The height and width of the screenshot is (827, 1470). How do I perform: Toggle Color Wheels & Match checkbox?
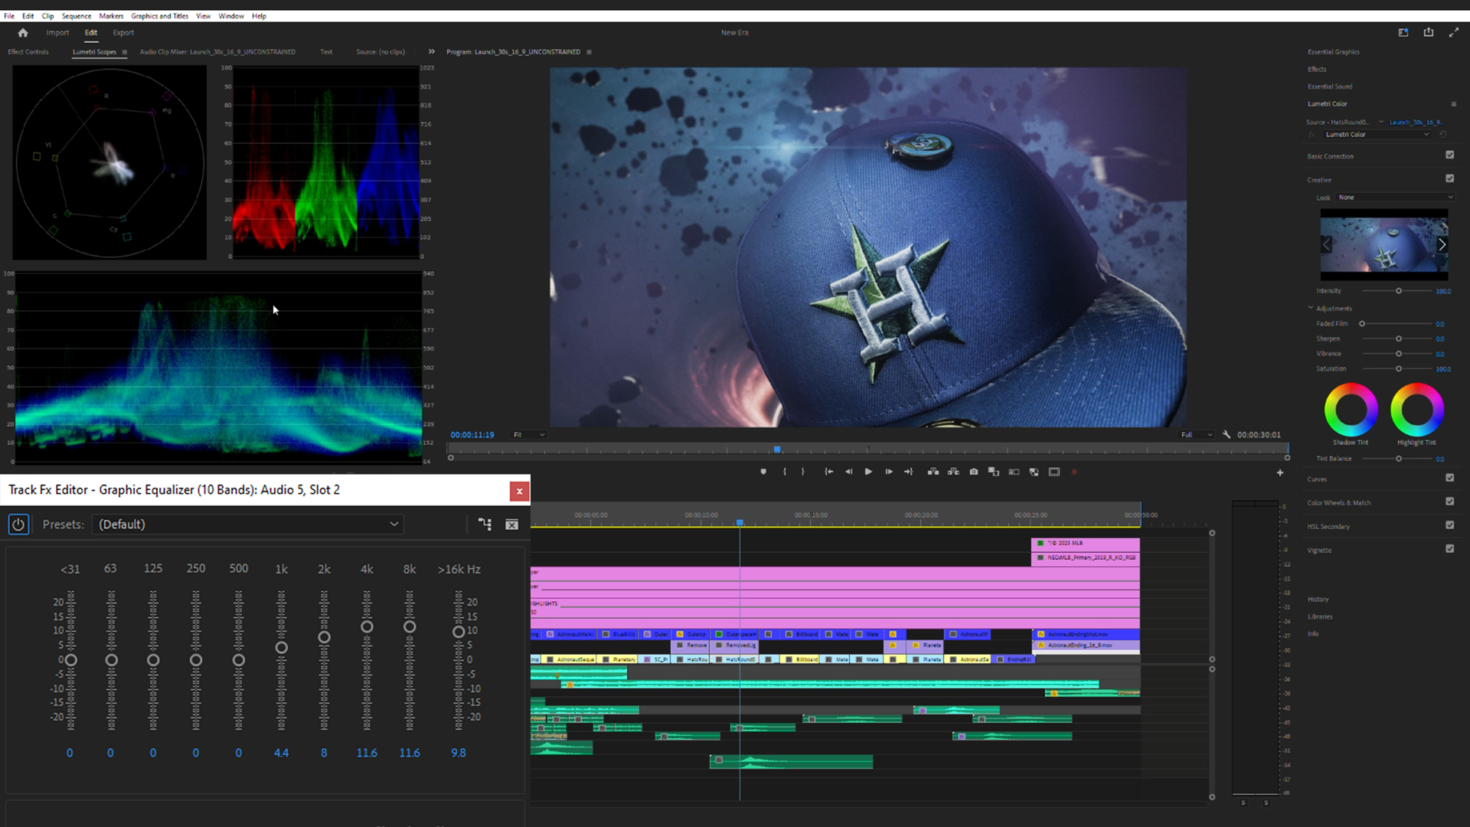coord(1449,502)
